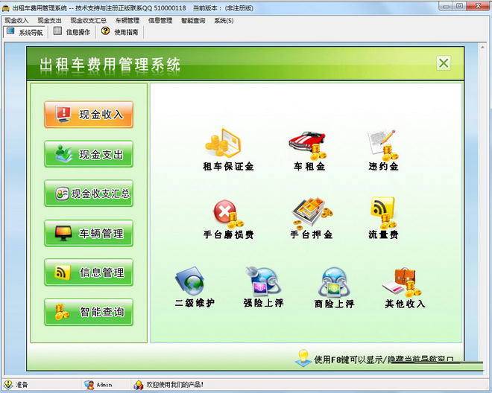The width and height of the screenshot is (492, 393).
Task: Click the 信息管理 sidebar button
Action: pyautogui.click(x=89, y=272)
